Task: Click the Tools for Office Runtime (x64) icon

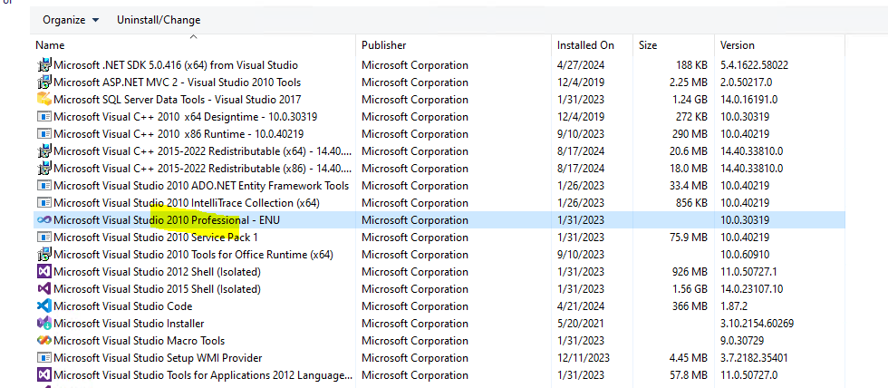Action: pyautogui.click(x=43, y=255)
